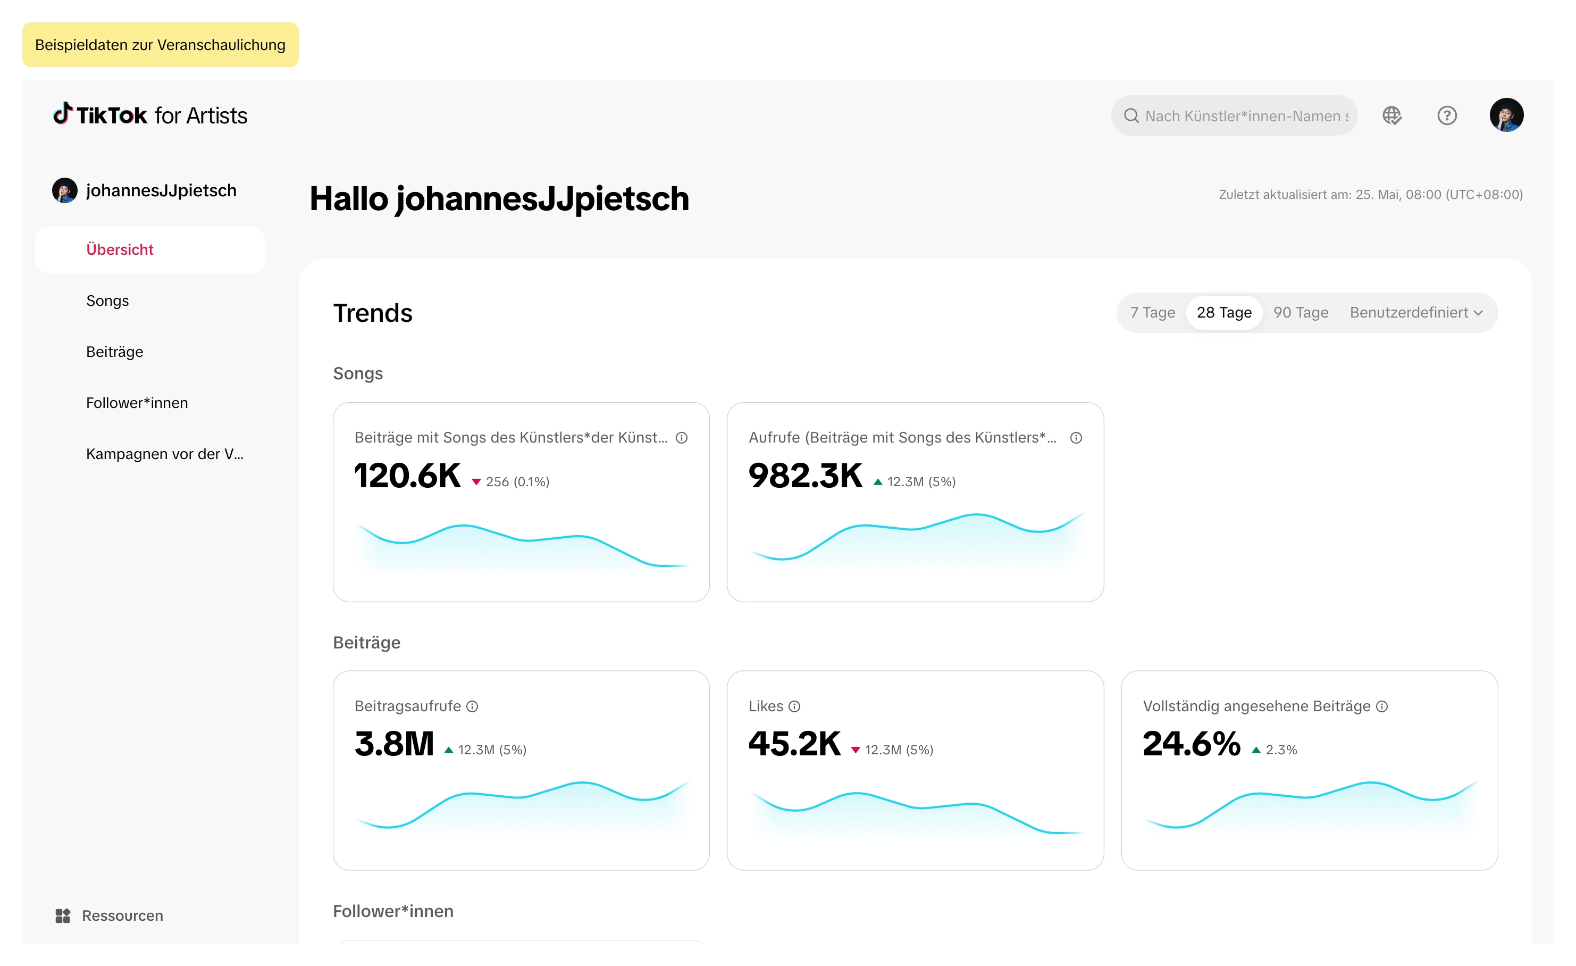Select the Übersicht sidebar item
The width and height of the screenshot is (1576, 966).
point(150,250)
